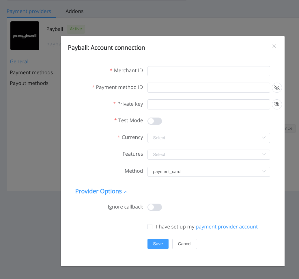The width and height of the screenshot is (299, 279).
Task: Open the Method dropdown showing payment_card
Action: click(x=209, y=172)
